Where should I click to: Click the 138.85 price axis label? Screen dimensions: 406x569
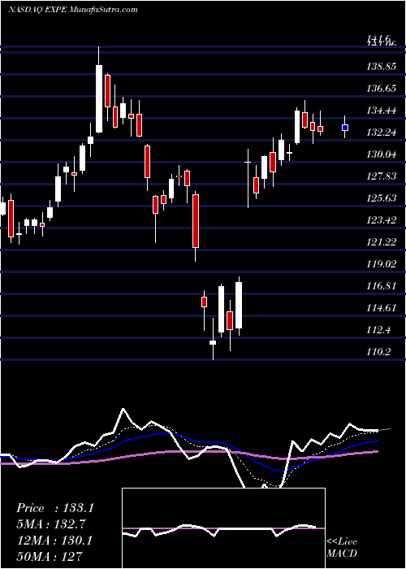[381, 67]
